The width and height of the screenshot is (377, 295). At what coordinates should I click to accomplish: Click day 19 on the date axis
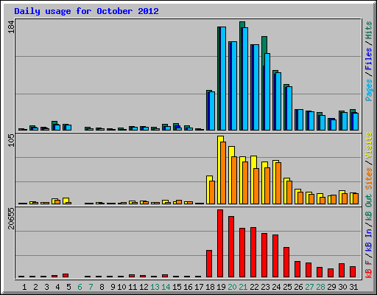click(221, 287)
